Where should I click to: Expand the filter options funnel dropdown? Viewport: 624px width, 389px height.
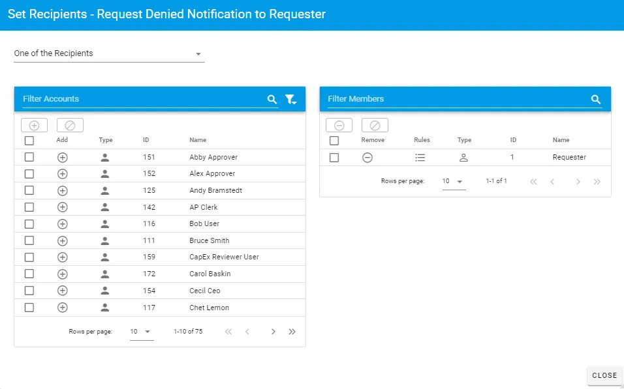tap(290, 100)
